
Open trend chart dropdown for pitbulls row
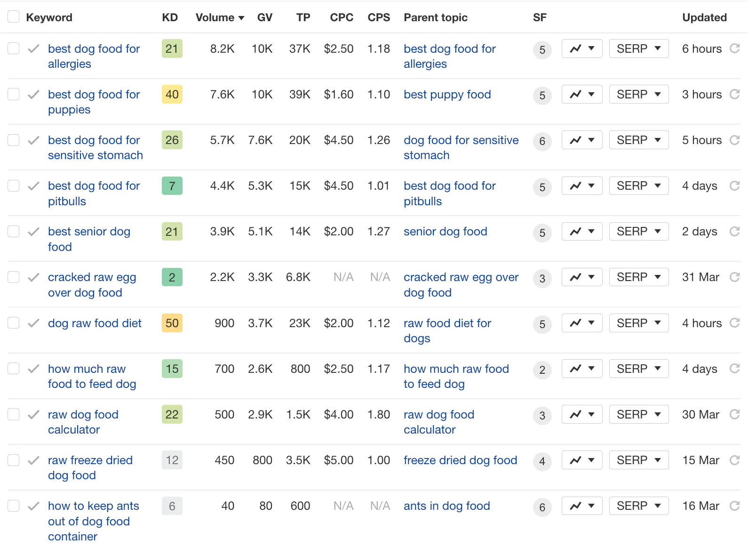click(582, 185)
